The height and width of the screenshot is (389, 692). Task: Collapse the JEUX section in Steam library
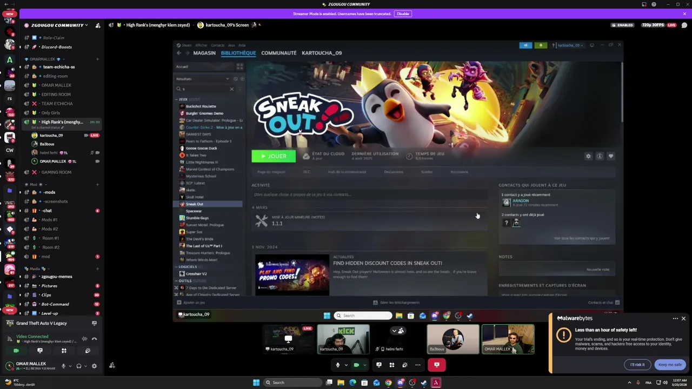[176, 99]
